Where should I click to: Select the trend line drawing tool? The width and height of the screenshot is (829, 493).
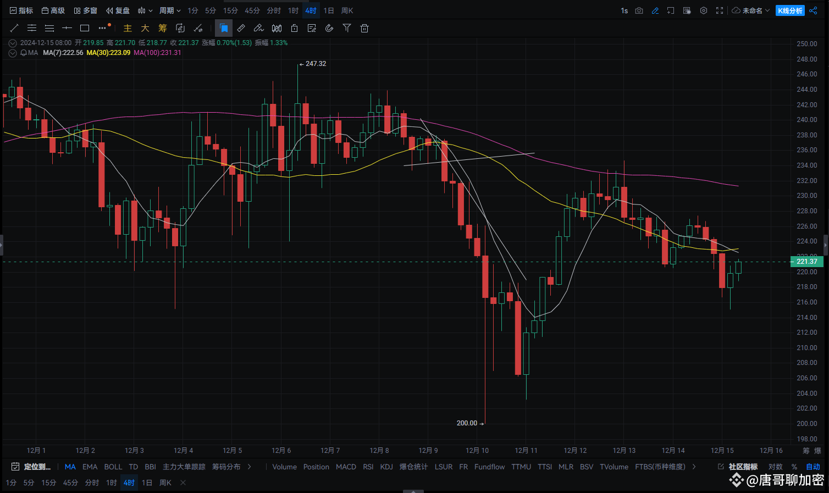tap(14, 28)
